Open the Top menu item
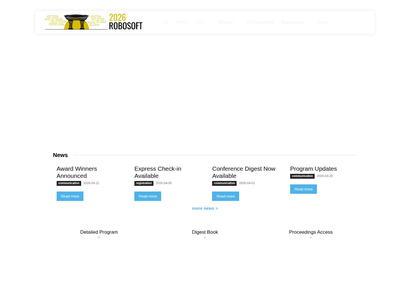 (165, 22)
